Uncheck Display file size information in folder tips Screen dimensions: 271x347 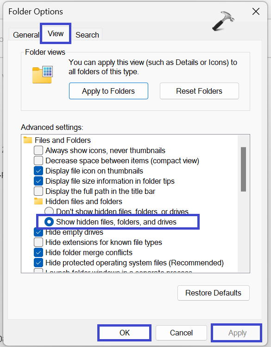click(38, 181)
